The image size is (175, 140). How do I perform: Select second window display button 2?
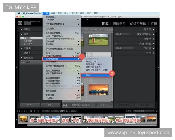click(x=25, y=111)
